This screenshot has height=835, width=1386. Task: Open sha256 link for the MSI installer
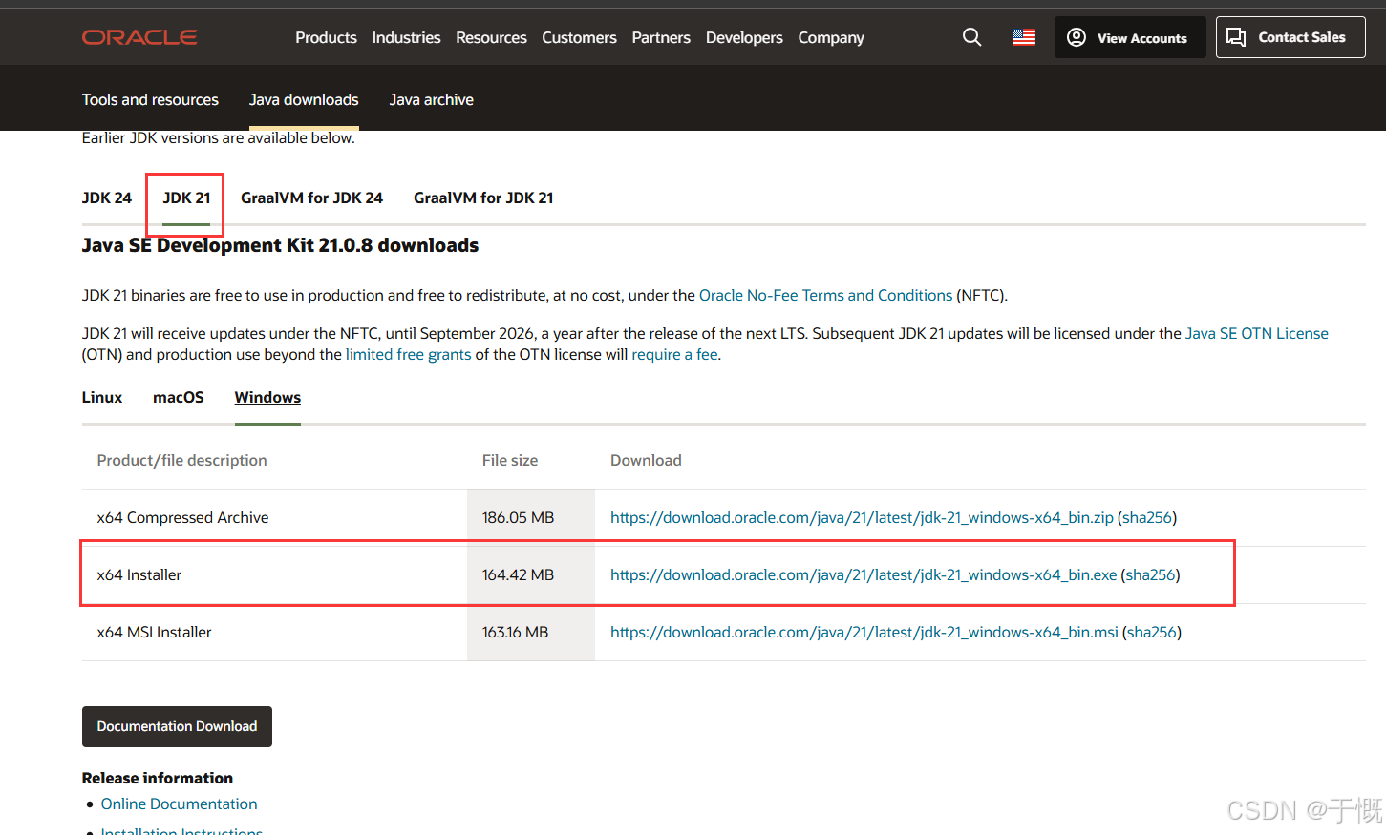coord(1151,632)
